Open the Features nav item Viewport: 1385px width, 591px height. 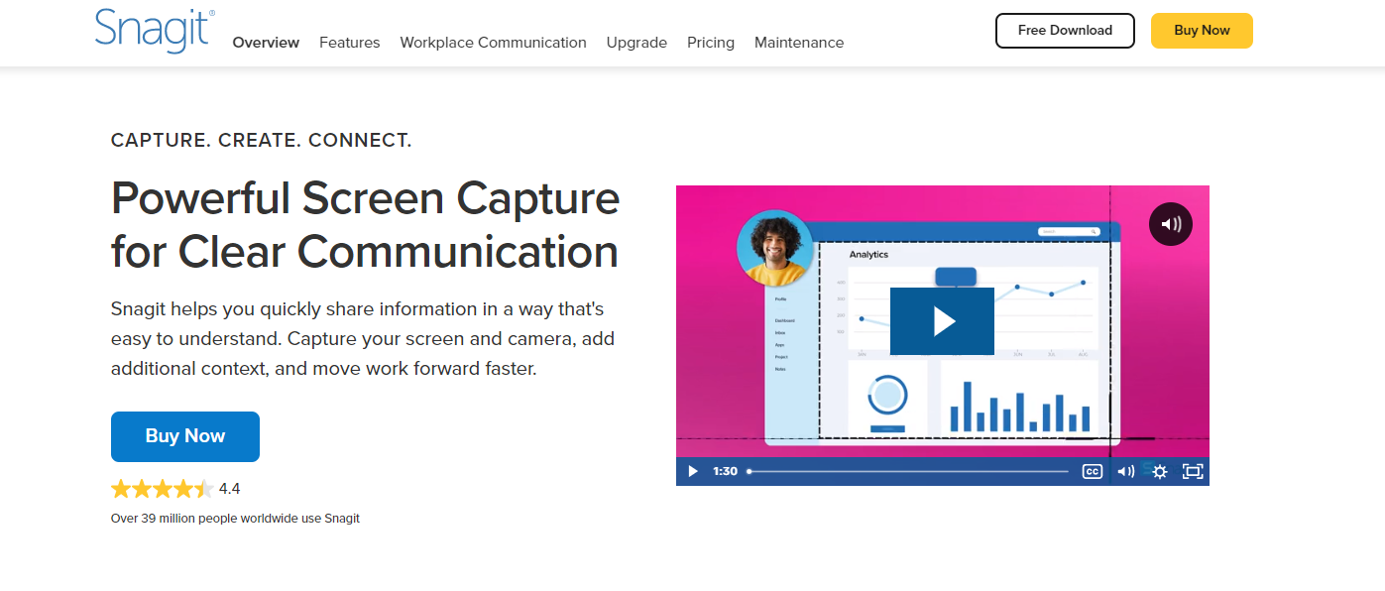click(x=349, y=43)
